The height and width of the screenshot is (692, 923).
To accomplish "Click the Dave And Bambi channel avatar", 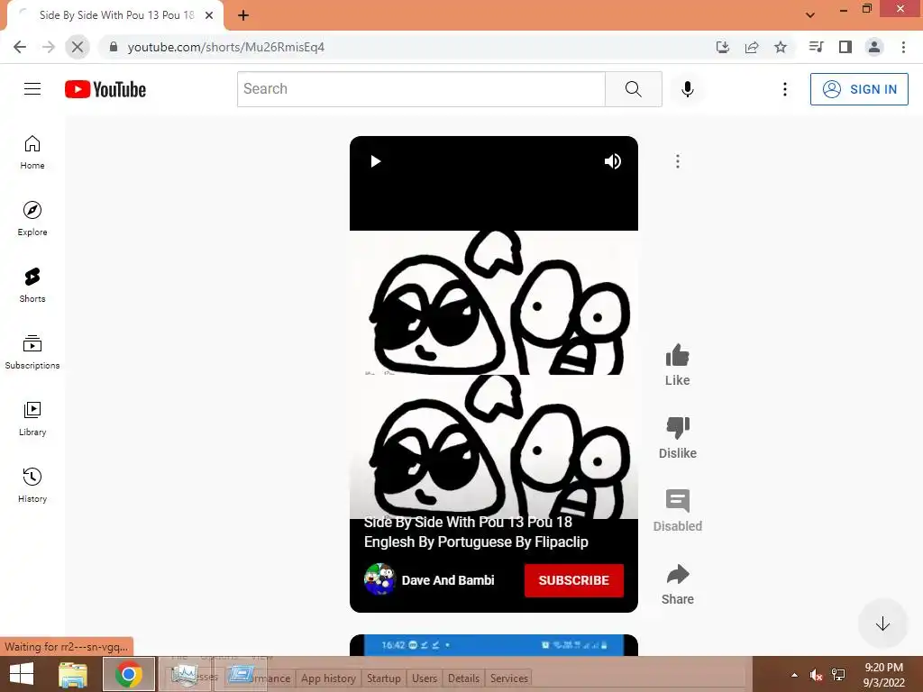I will point(379,579).
